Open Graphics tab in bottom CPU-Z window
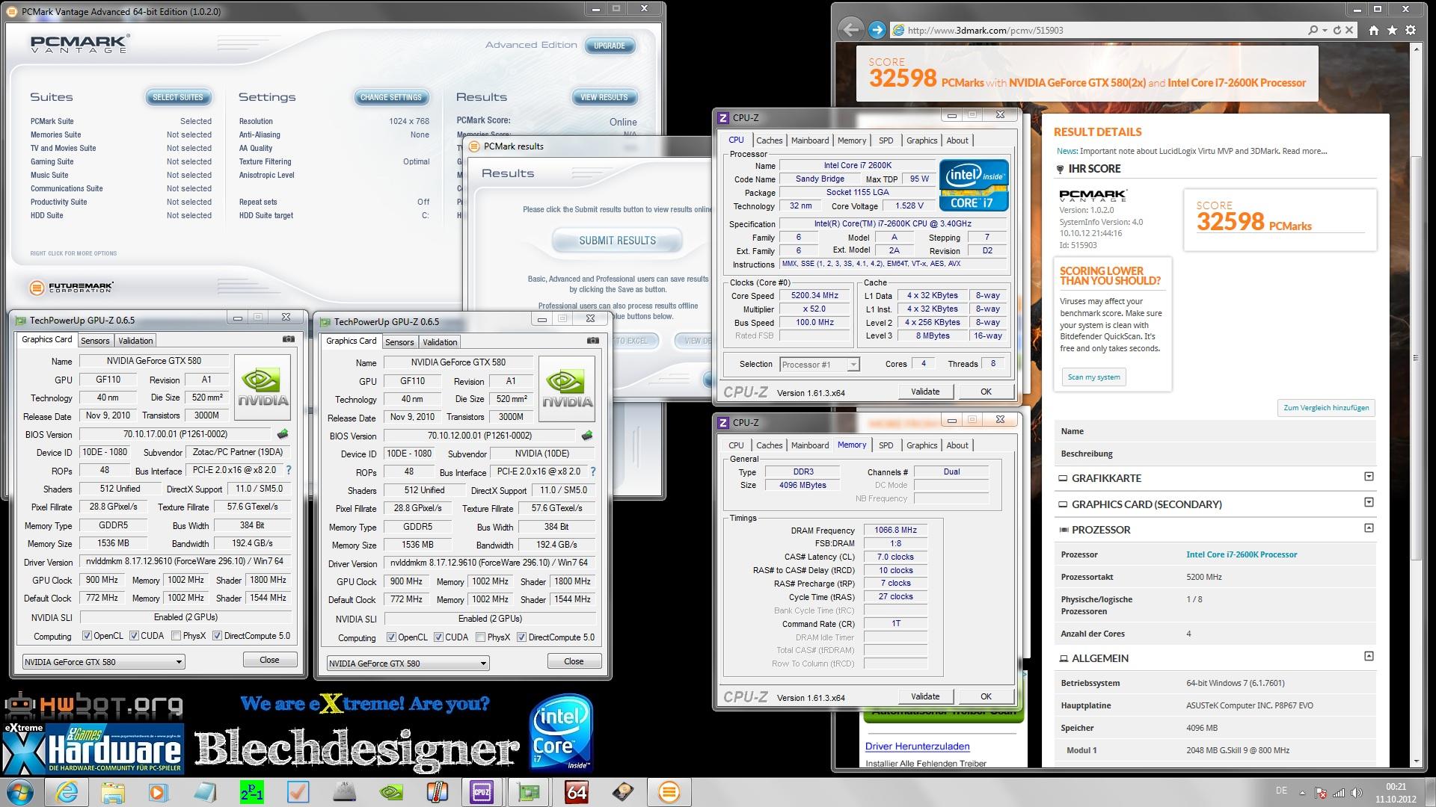1436x807 pixels. click(921, 445)
